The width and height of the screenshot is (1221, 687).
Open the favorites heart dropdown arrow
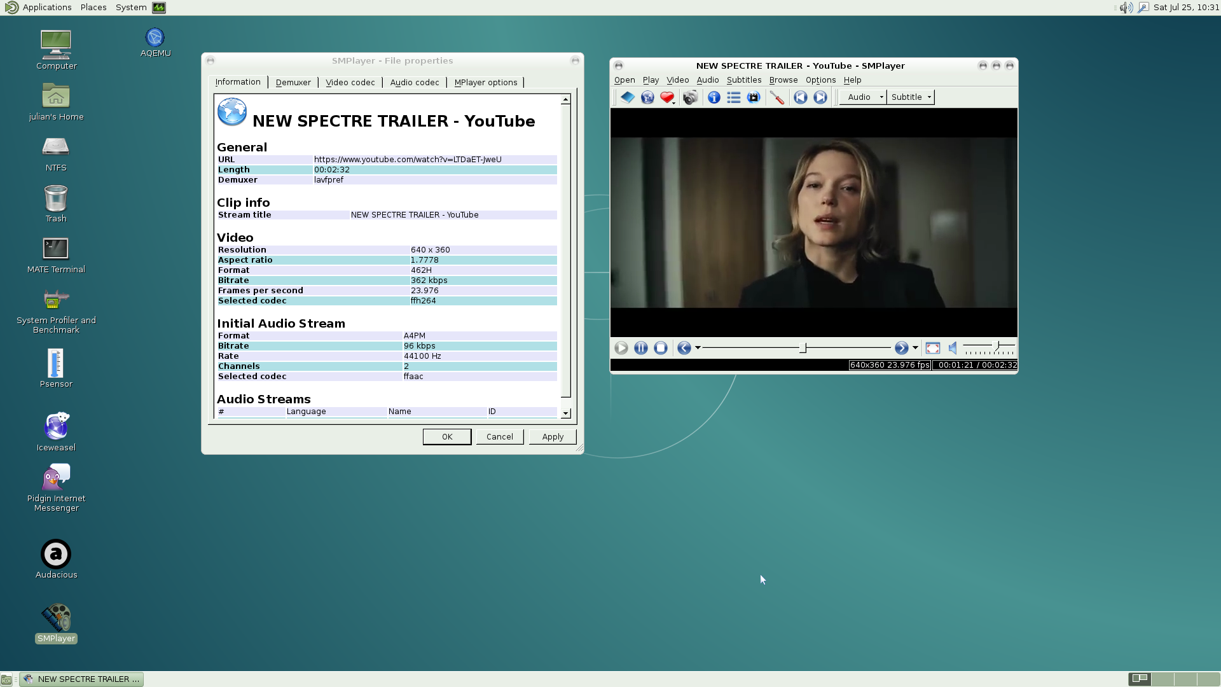pyautogui.click(x=673, y=102)
